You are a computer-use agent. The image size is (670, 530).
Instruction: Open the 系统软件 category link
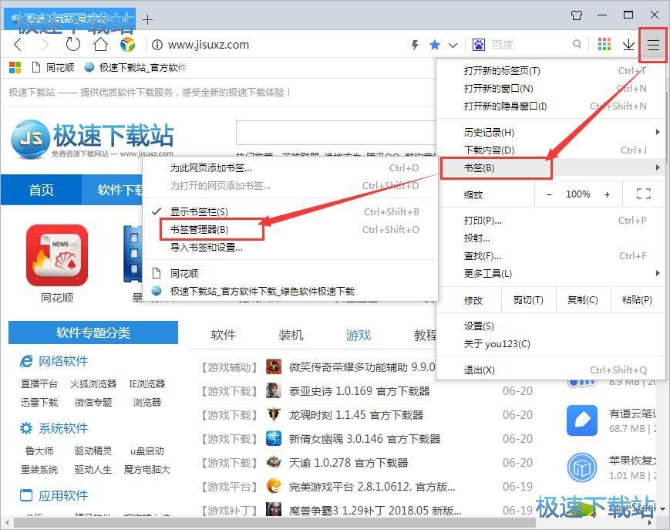coord(63,428)
